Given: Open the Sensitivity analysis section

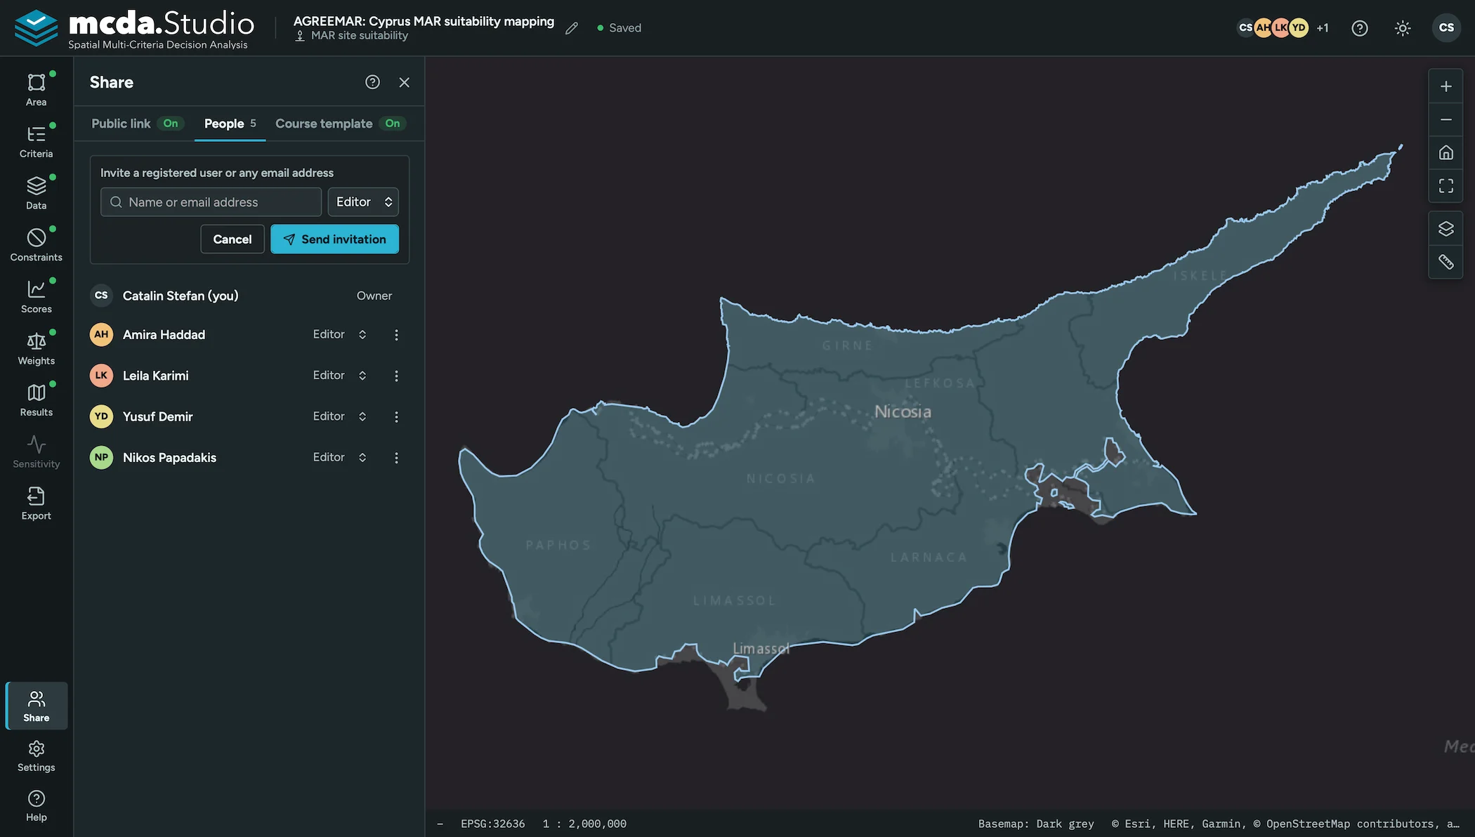Looking at the screenshot, I should [x=36, y=452].
